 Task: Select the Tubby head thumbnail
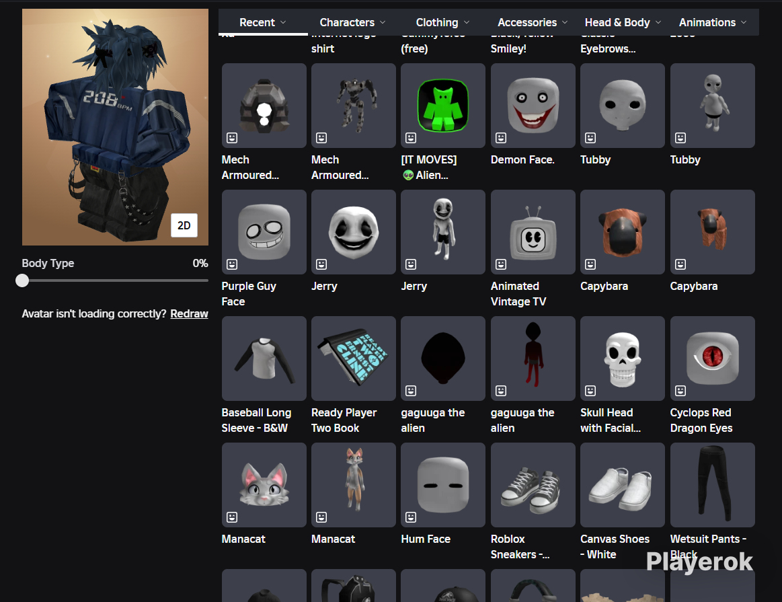coord(623,105)
